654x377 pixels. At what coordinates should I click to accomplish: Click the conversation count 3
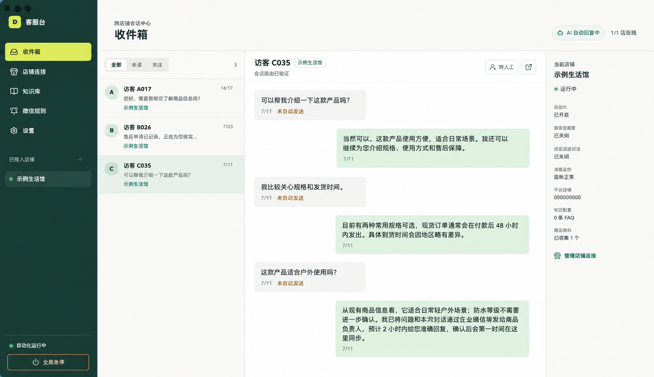pos(235,65)
